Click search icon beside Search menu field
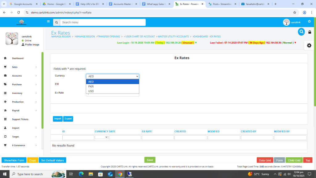The height and width of the screenshot is (178, 316). tap(56, 23)
